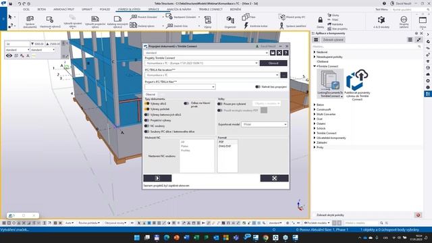
Task: Open the Skupiny zařízení ribbon icon
Action: point(404,20)
